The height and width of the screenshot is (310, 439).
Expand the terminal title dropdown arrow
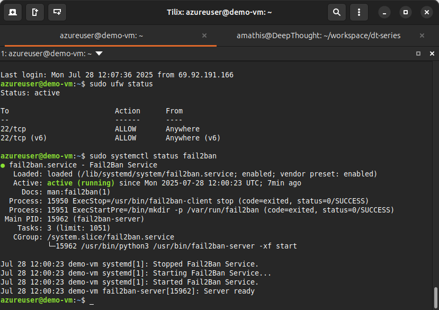click(99, 54)
